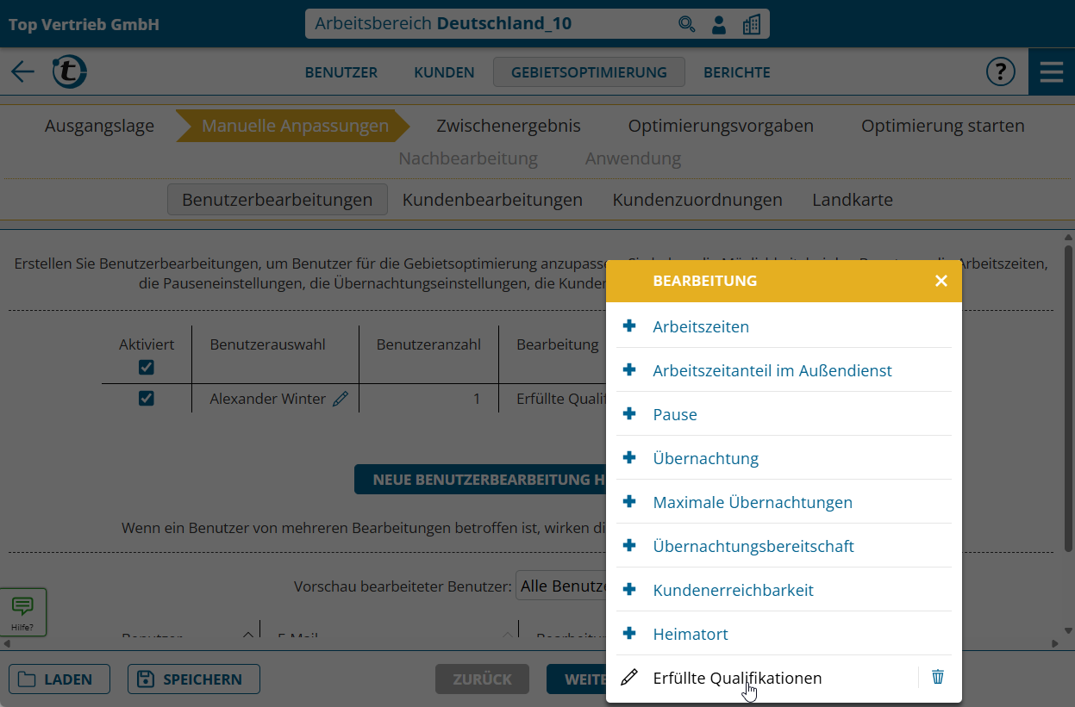Add the Kundenerreichbarkeit edit option

click(733, 590)
